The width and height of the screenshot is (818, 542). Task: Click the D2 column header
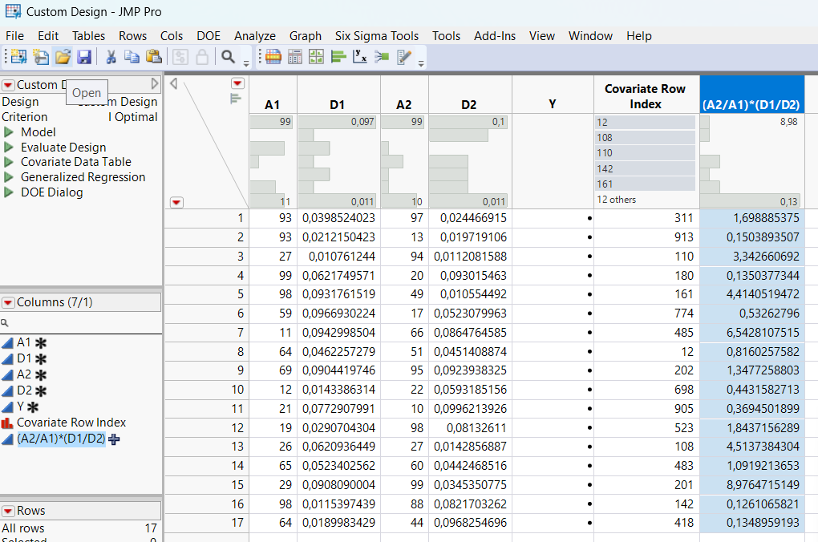pos(469,104)
